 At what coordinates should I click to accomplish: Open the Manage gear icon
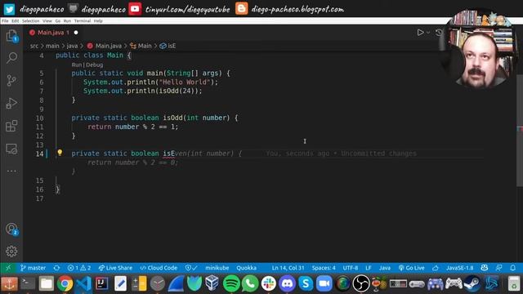(x=11, y=252)
